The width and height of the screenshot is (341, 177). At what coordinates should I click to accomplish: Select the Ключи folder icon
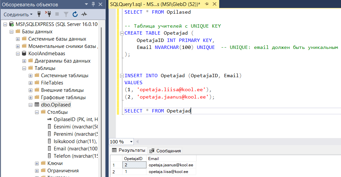click(43, 163)
